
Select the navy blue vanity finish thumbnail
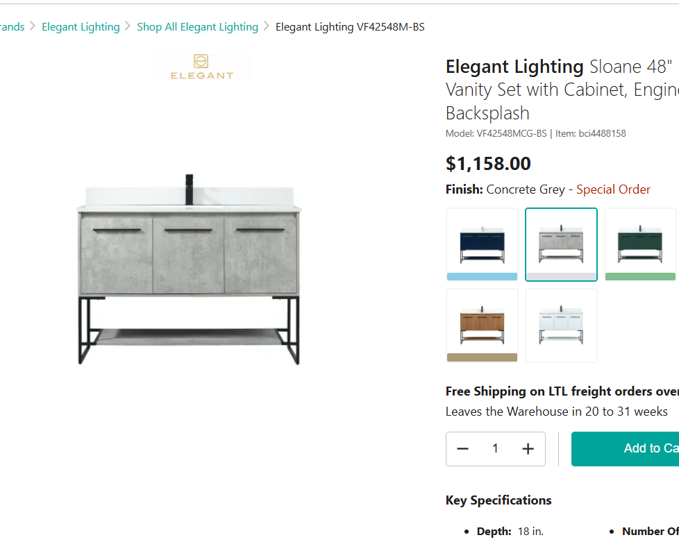[482, 239]
